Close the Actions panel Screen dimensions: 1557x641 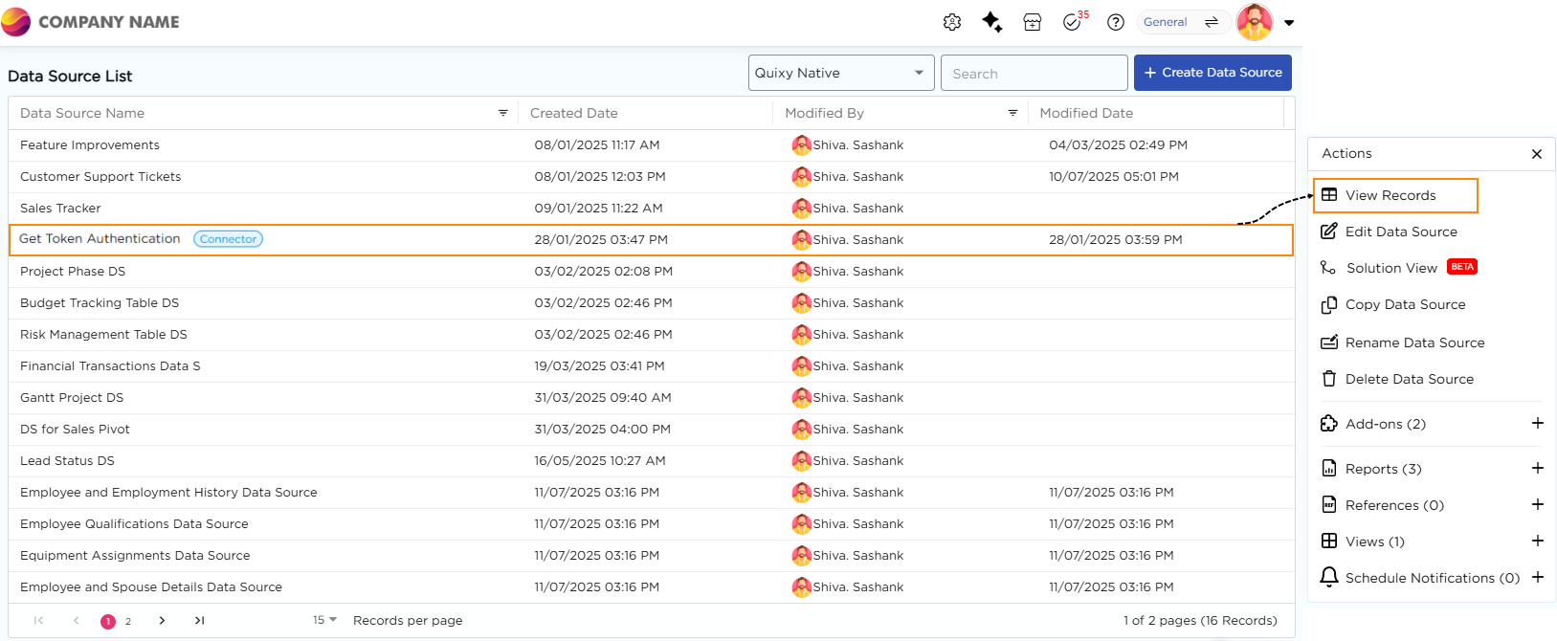click(x=1536, y=154)
